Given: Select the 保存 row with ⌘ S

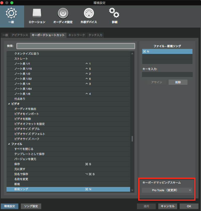Looking at the screenshot, I should (68, 164).
